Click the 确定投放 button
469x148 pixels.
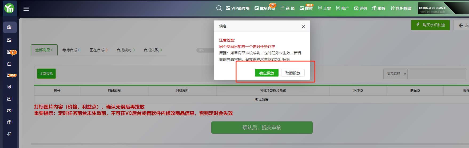pyautogui.click(x=267, y=73)
